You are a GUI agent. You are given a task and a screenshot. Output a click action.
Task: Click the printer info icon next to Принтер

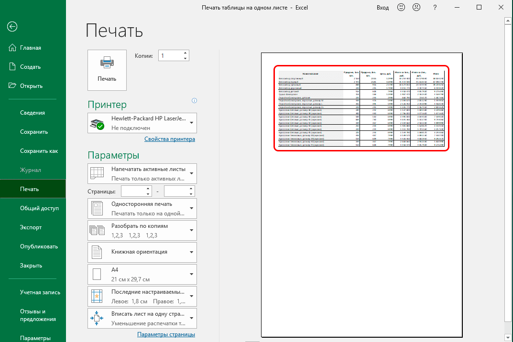(x=194, y=101)
